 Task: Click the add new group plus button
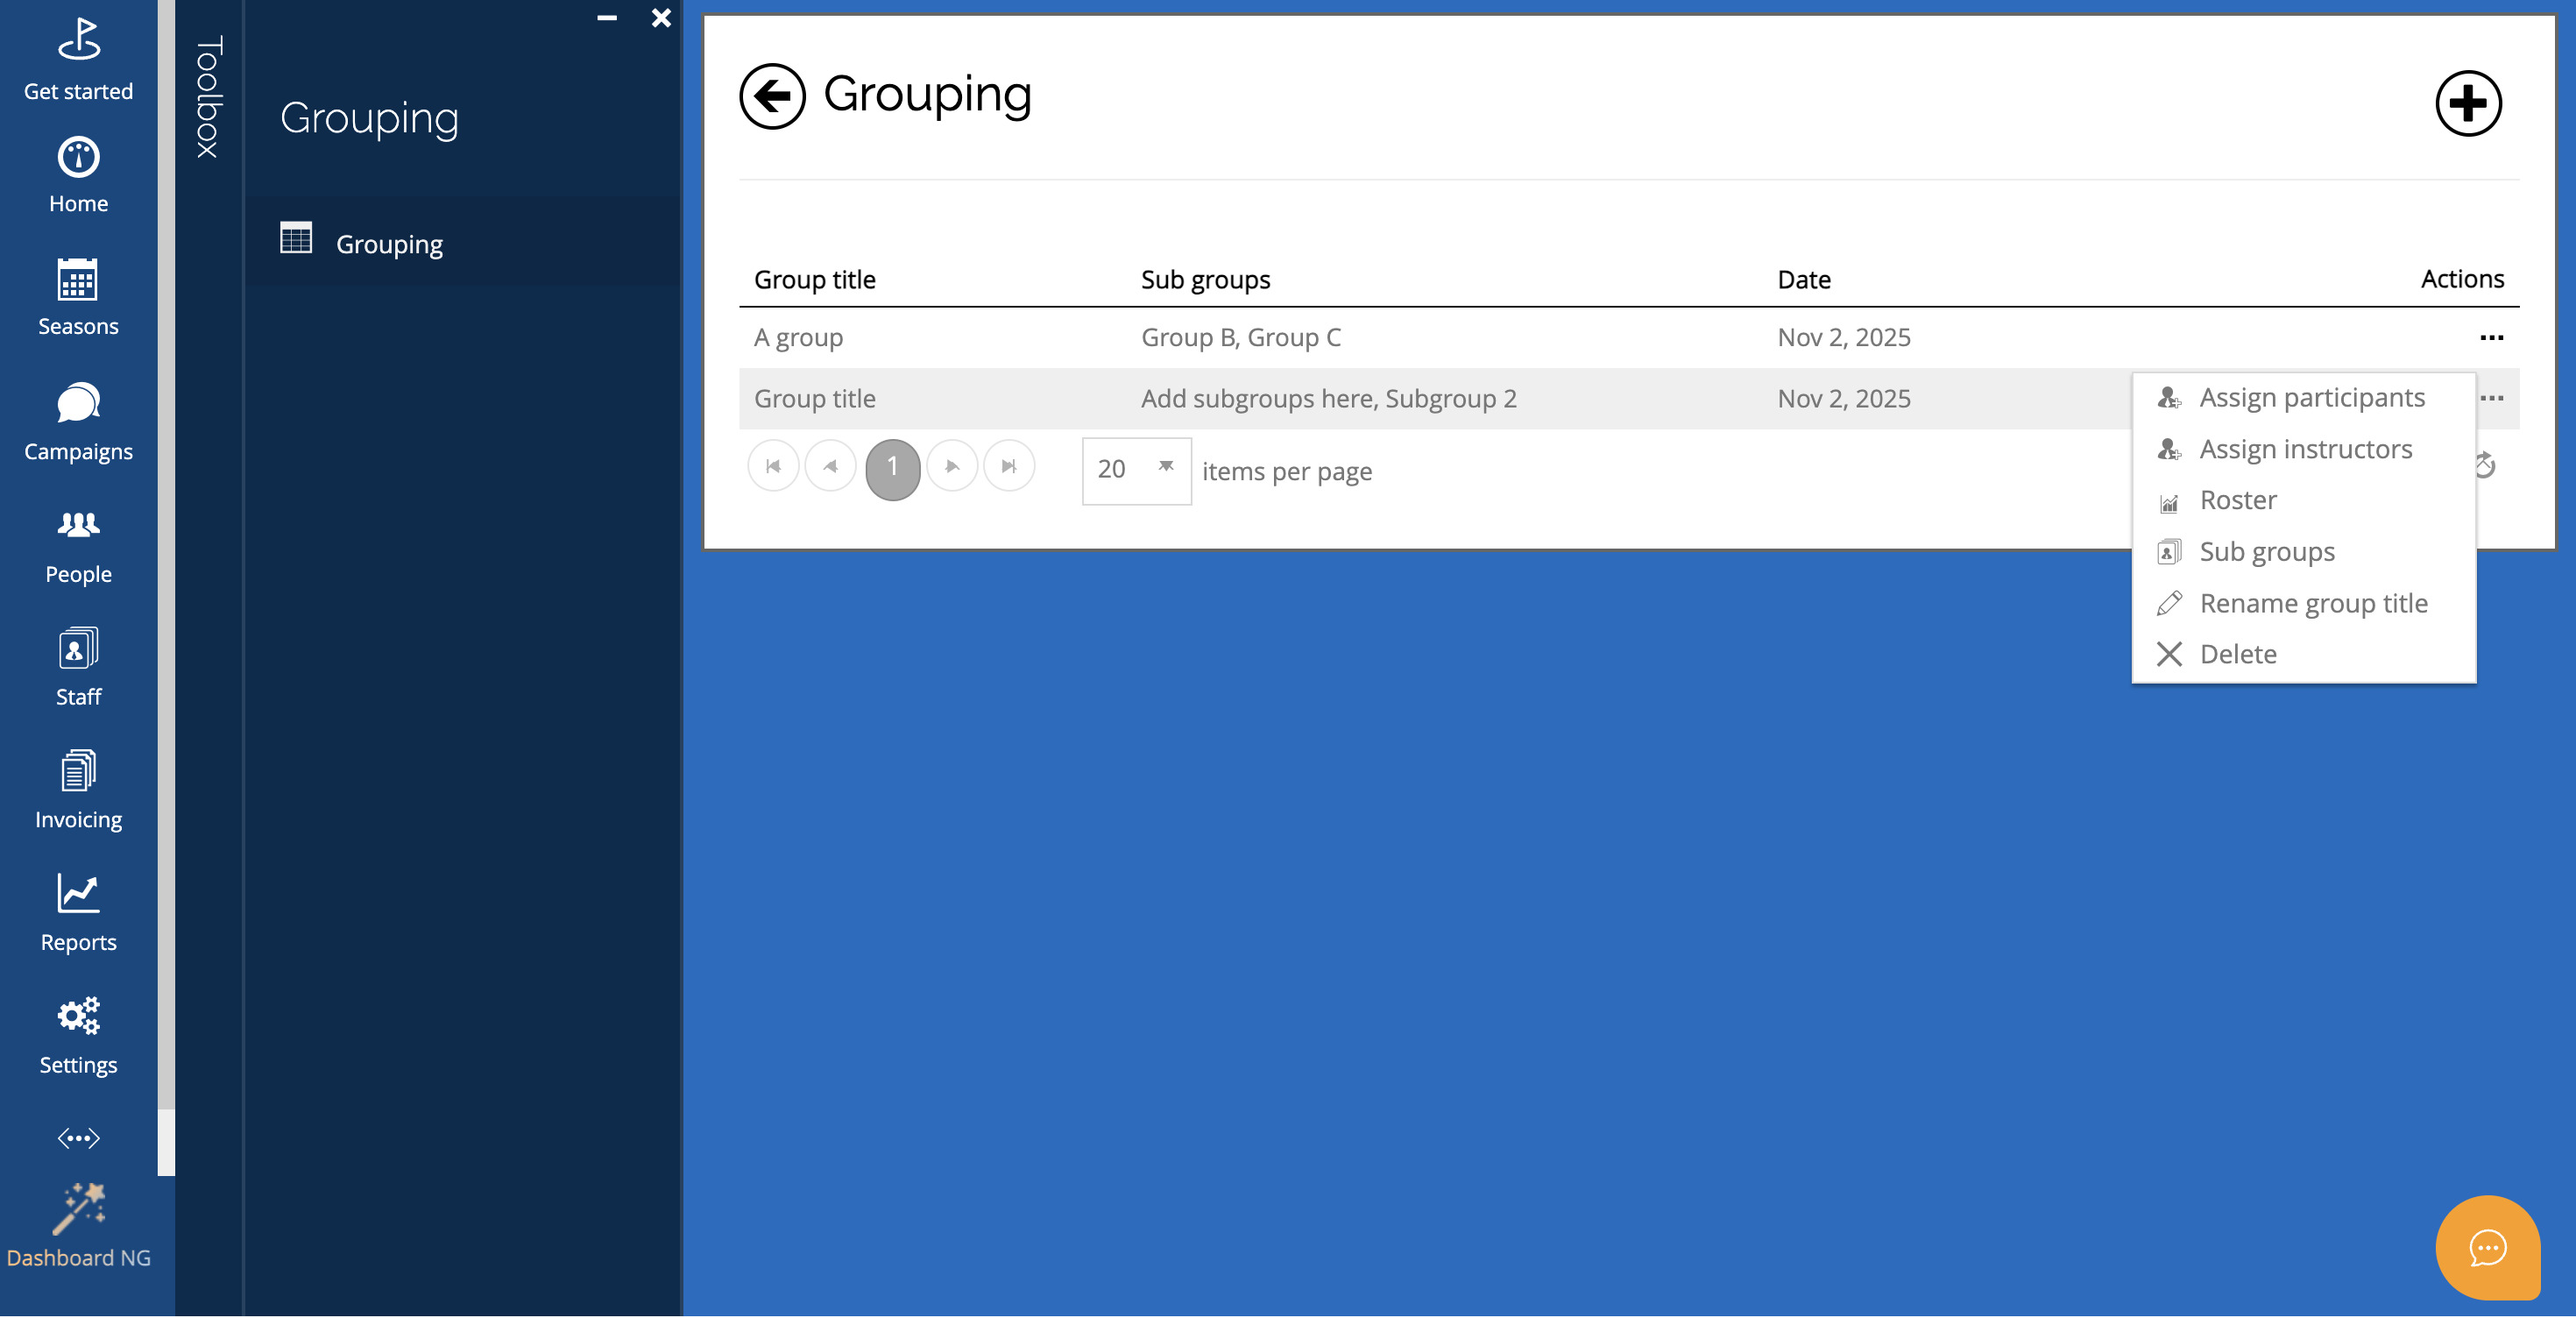(2467, 103)
